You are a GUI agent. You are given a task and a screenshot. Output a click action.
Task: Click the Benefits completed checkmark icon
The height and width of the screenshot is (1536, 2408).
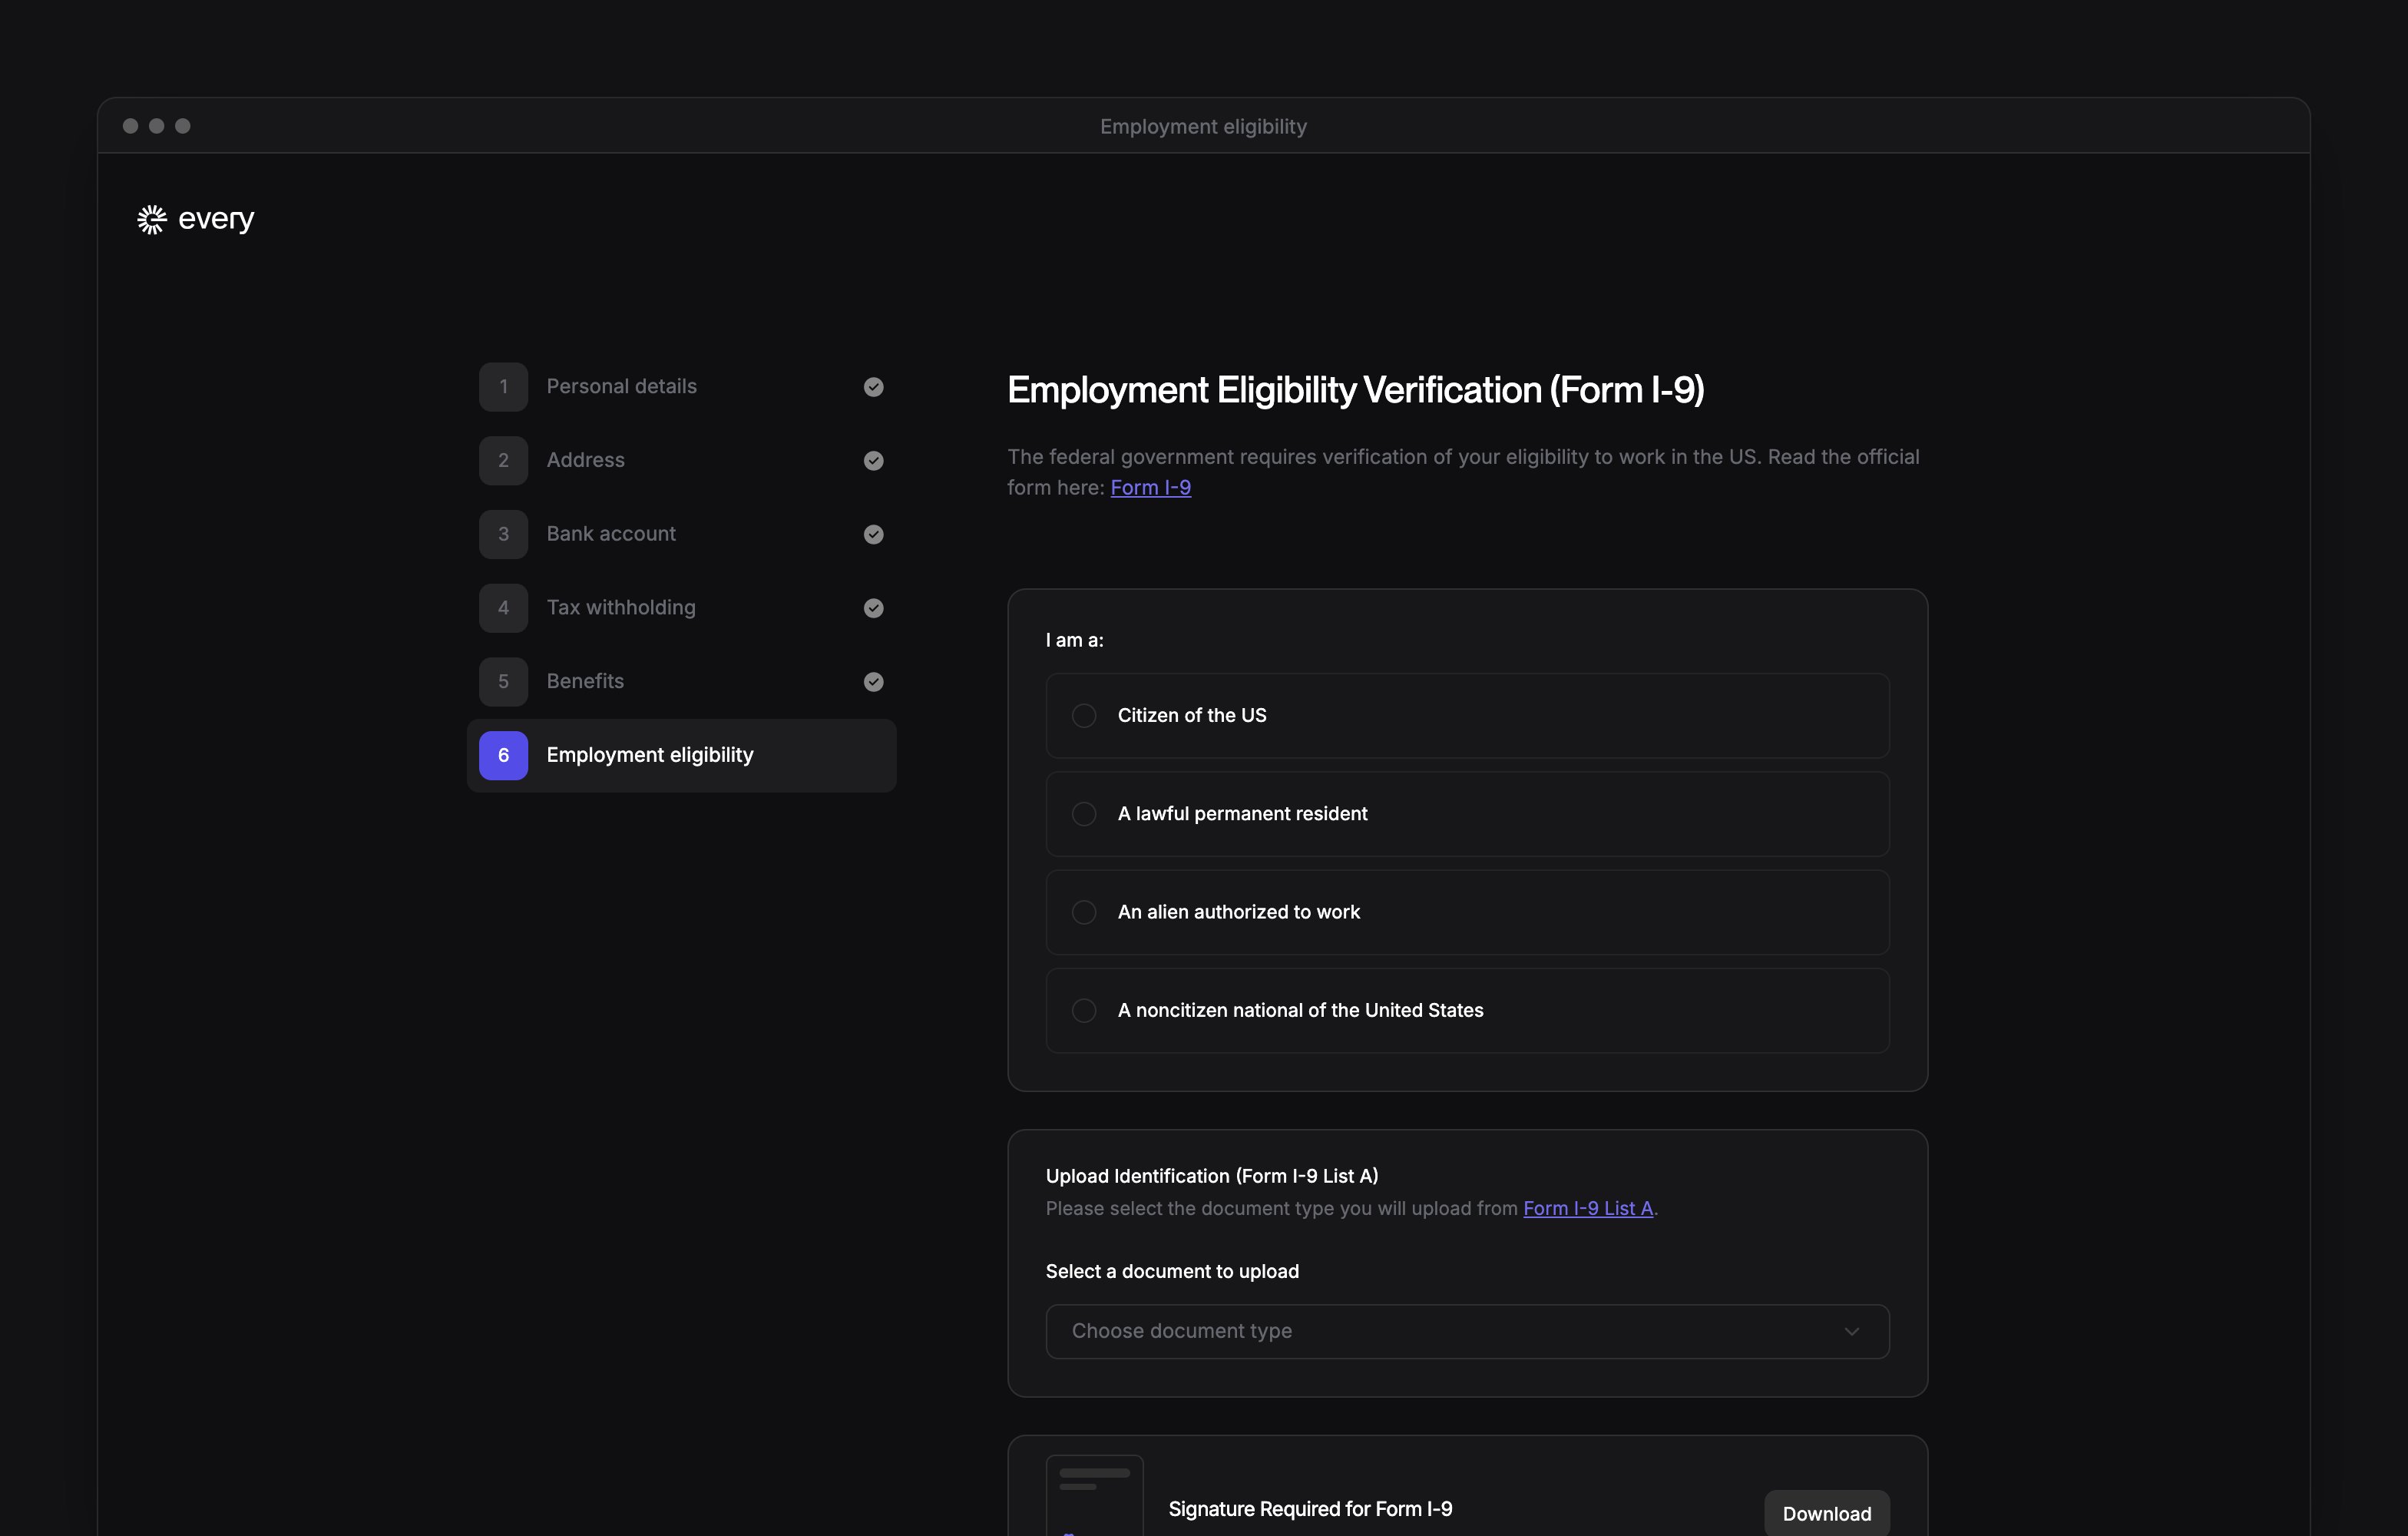873,682
